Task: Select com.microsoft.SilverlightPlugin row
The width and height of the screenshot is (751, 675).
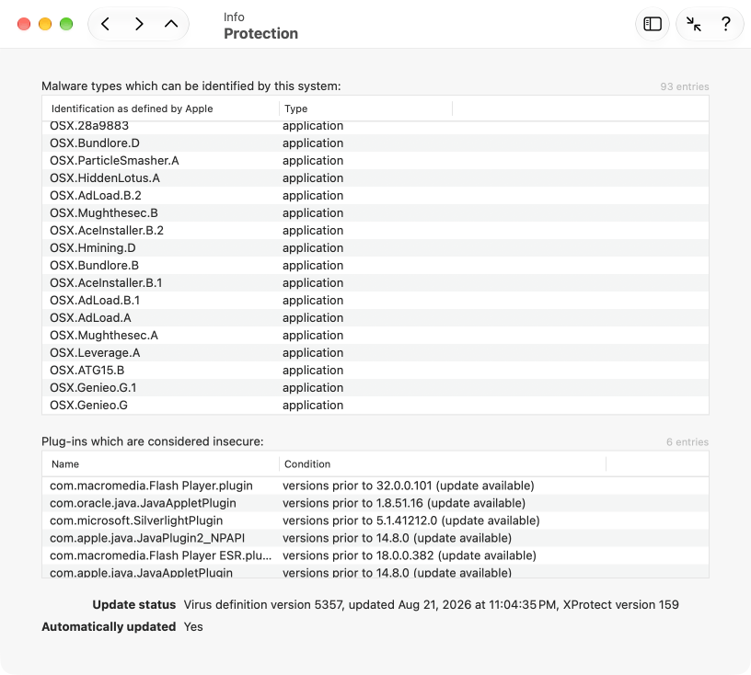Action: 375,521
